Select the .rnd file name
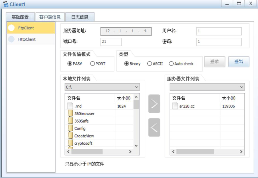 [78, 106]
